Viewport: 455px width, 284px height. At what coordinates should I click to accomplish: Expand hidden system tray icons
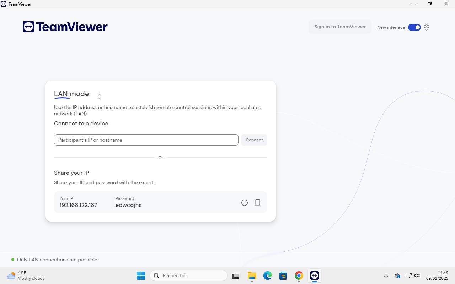click(x=386, y=276)
